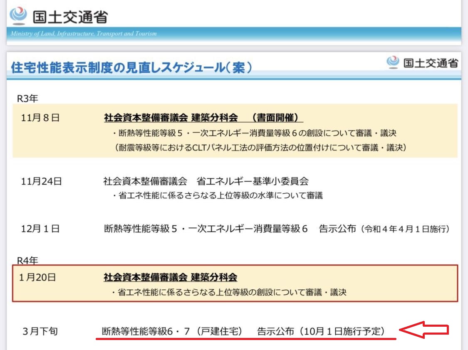Click 断熱等性能等級6・7(戸建住宅) text
468x350 pixels.
tap(172, 331)
